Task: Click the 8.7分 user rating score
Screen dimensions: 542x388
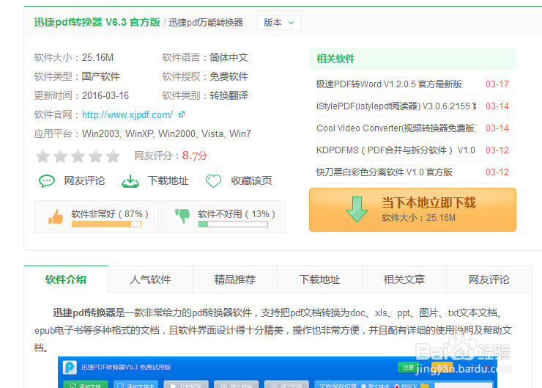Action: (x=194, y=155)
